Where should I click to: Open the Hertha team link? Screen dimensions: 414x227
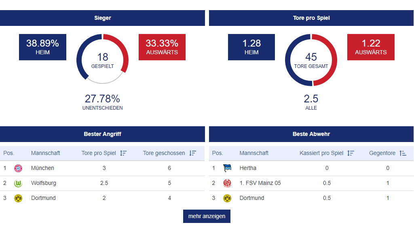tap(248, 168)
